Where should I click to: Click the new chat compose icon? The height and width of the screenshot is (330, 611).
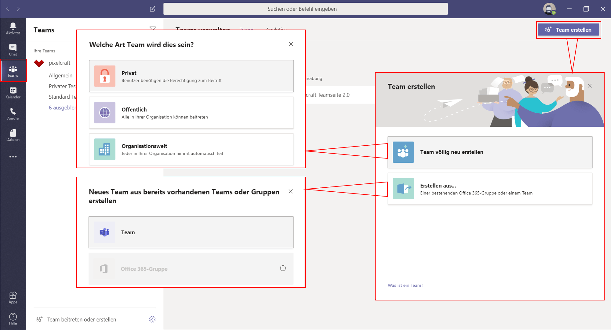(x=153, y=9)
